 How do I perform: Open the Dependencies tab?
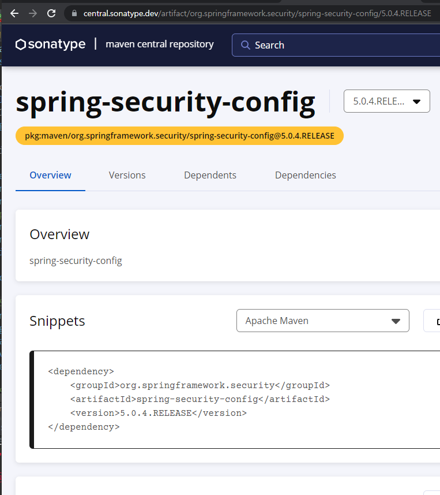point(306,175)
